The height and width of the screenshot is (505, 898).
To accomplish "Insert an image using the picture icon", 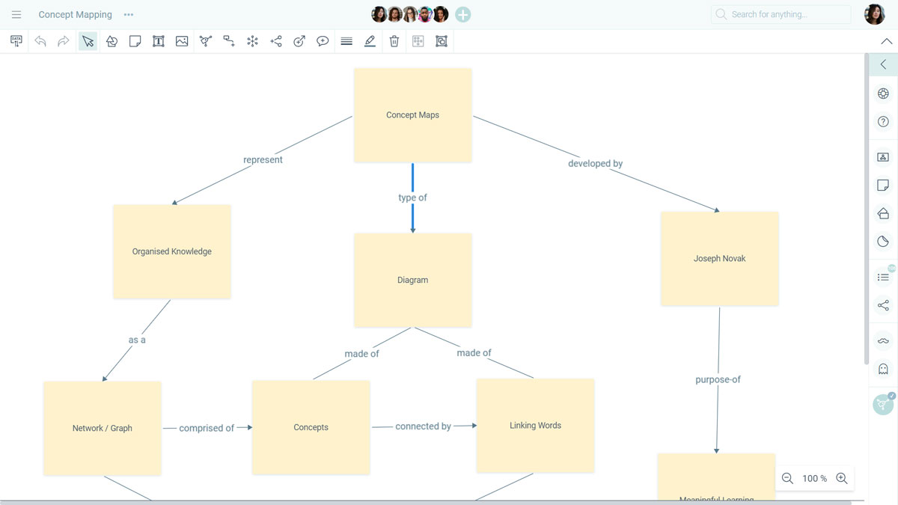I will click(x=182, y=41).
